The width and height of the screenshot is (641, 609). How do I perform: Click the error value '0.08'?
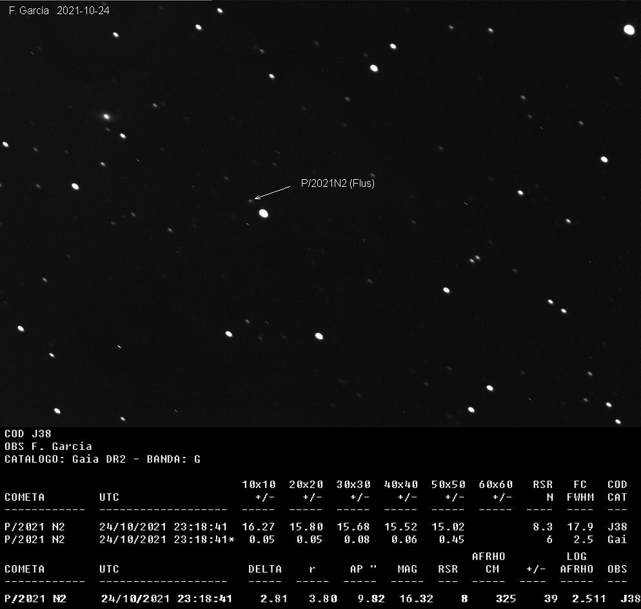(x=357, y=539)
